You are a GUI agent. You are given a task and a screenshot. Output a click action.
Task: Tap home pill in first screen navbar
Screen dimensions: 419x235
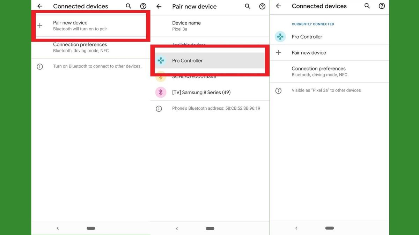pos(91,228)
